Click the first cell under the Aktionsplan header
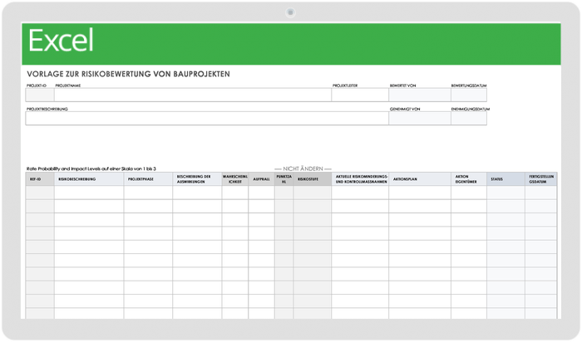This screenshot has width=582, height=342. coord(420,193)
